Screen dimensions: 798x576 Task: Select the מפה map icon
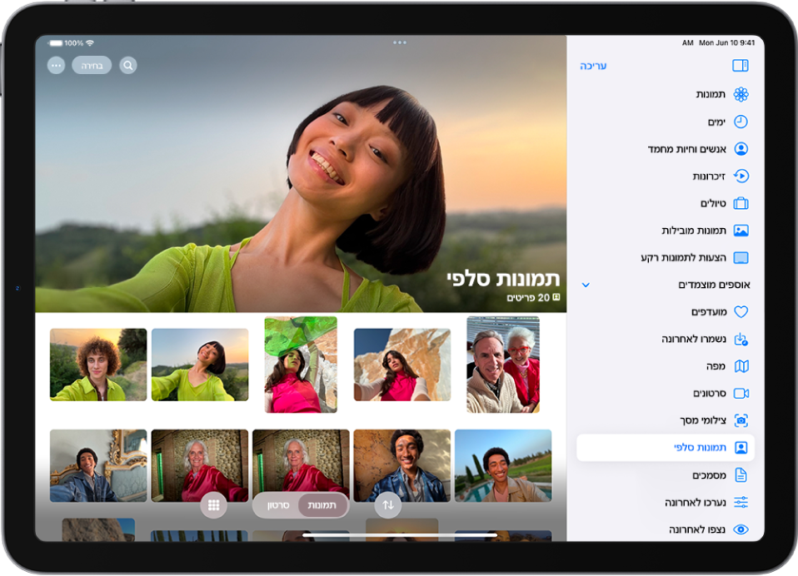pyautogui.click(x=741, y=366)
